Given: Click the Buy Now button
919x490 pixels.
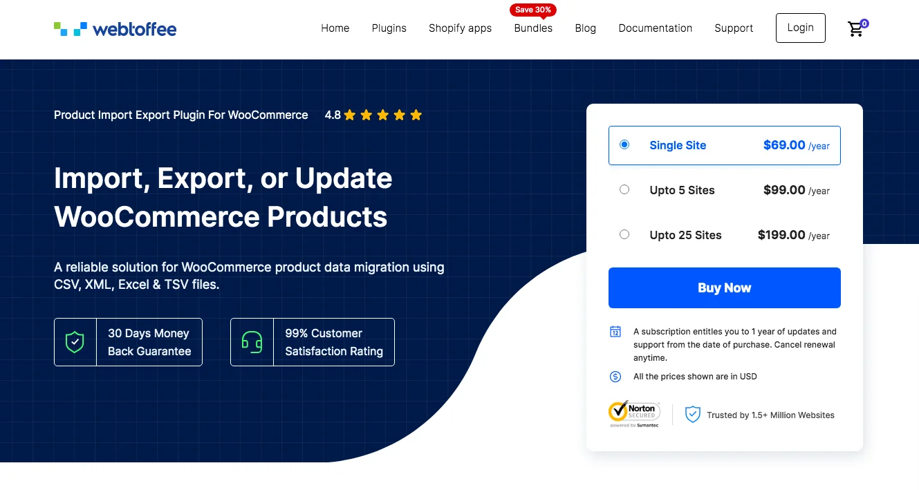Looking at the screenshot, I should [x=724, y=288].
